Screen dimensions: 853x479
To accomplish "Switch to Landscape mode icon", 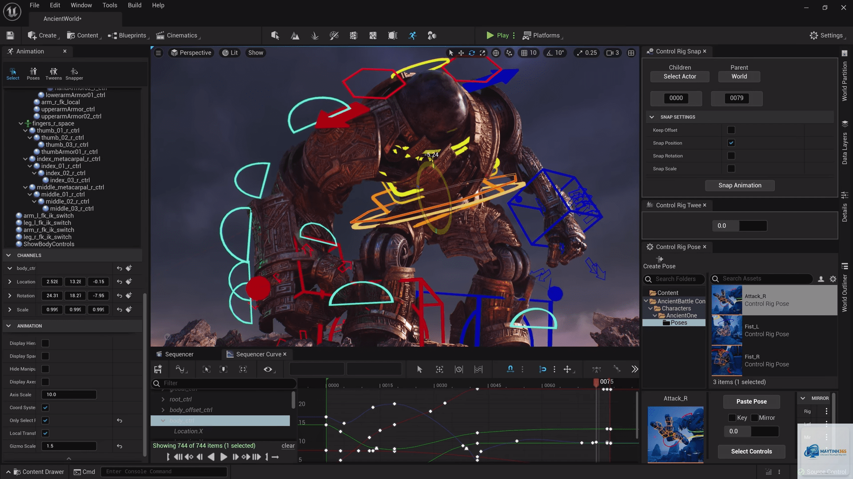I will click(x=295, y=35).
